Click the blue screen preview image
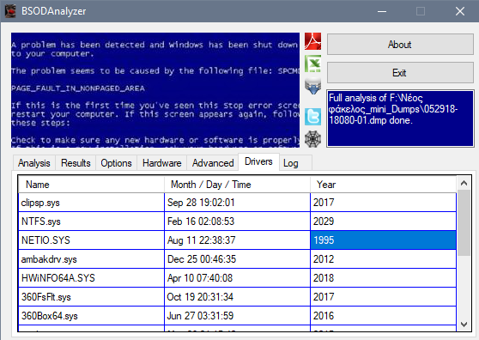The height and width of the screenshot is (340, 479). 155,90
